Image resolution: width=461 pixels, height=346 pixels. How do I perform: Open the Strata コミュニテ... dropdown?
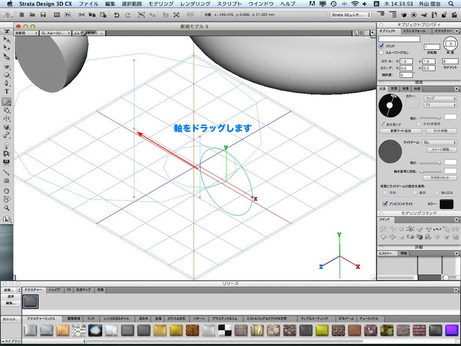[351, 15]
